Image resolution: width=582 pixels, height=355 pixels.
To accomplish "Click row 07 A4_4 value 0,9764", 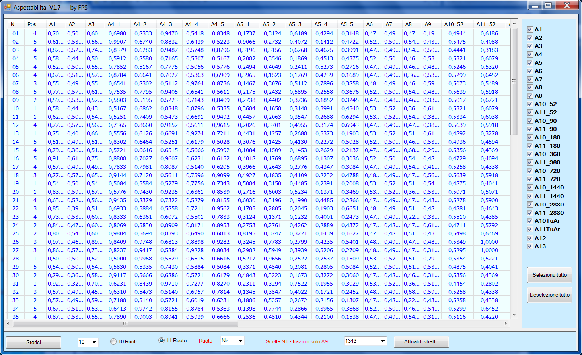I will pyautogui.click(x=195, y=83).
